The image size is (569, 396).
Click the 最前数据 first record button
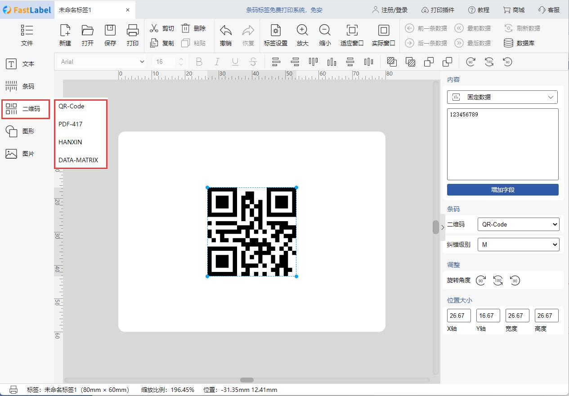tap(473, 28)
